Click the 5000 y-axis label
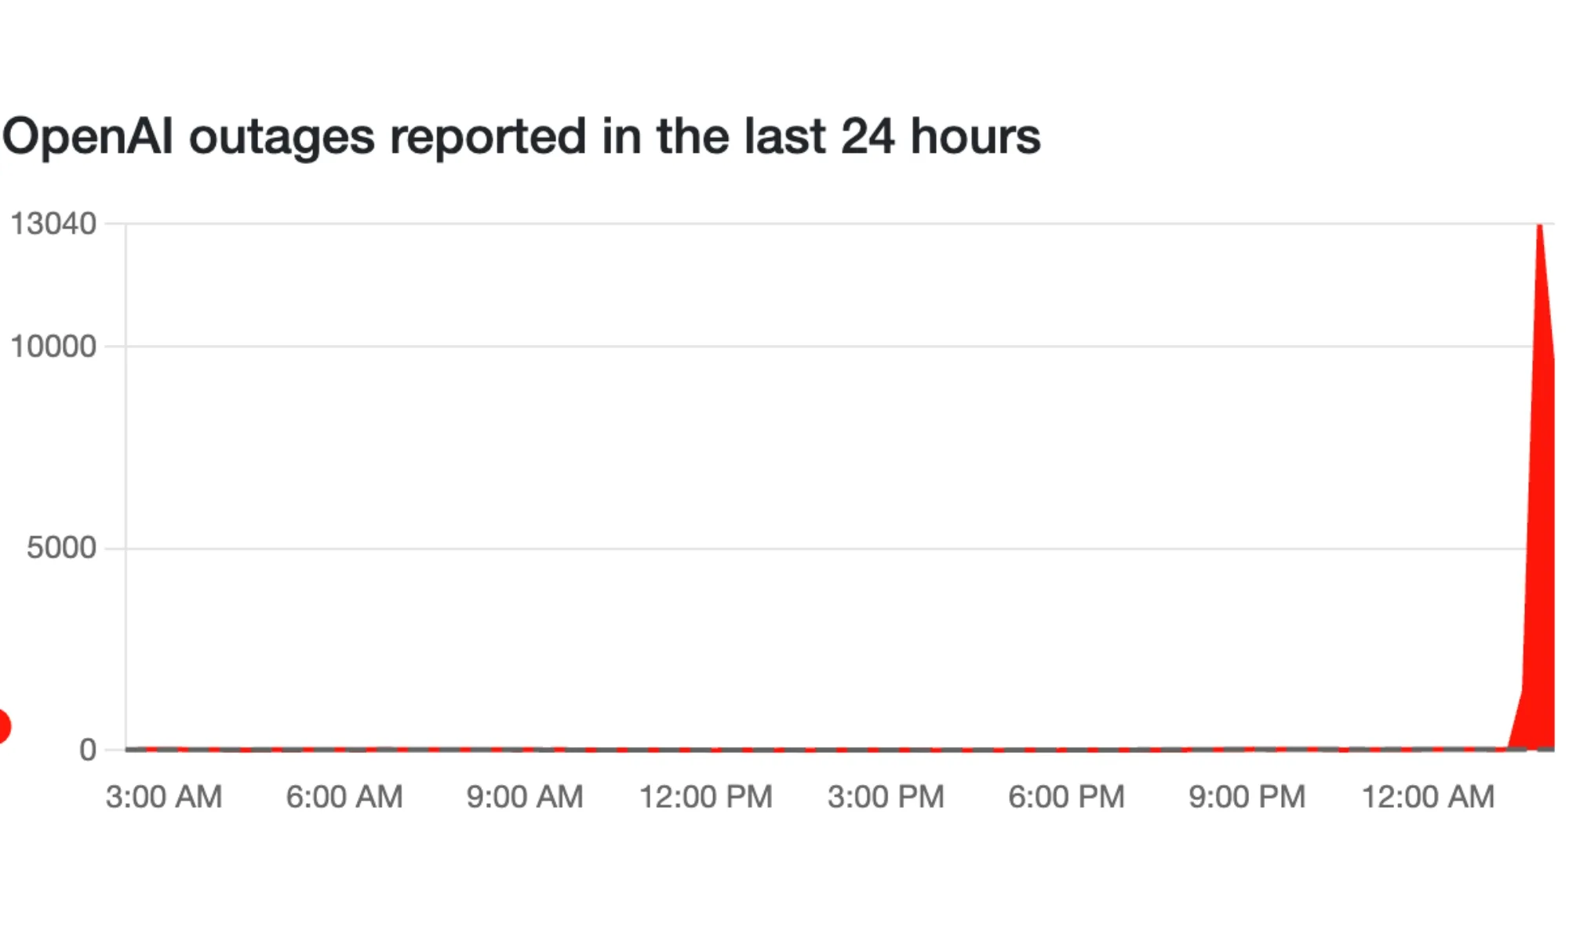 click(x=62, y=548)
